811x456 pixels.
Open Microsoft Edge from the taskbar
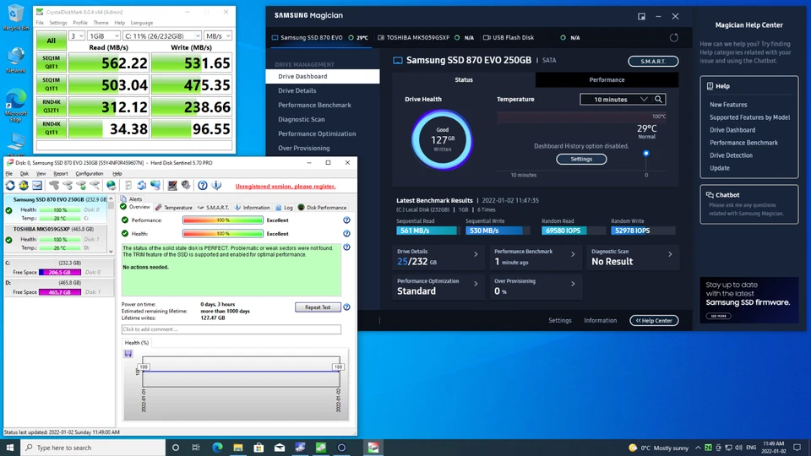tap(217, 448)
